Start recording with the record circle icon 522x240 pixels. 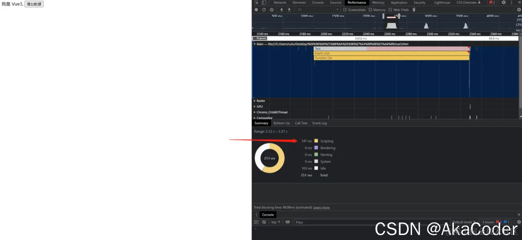(256, 10)
